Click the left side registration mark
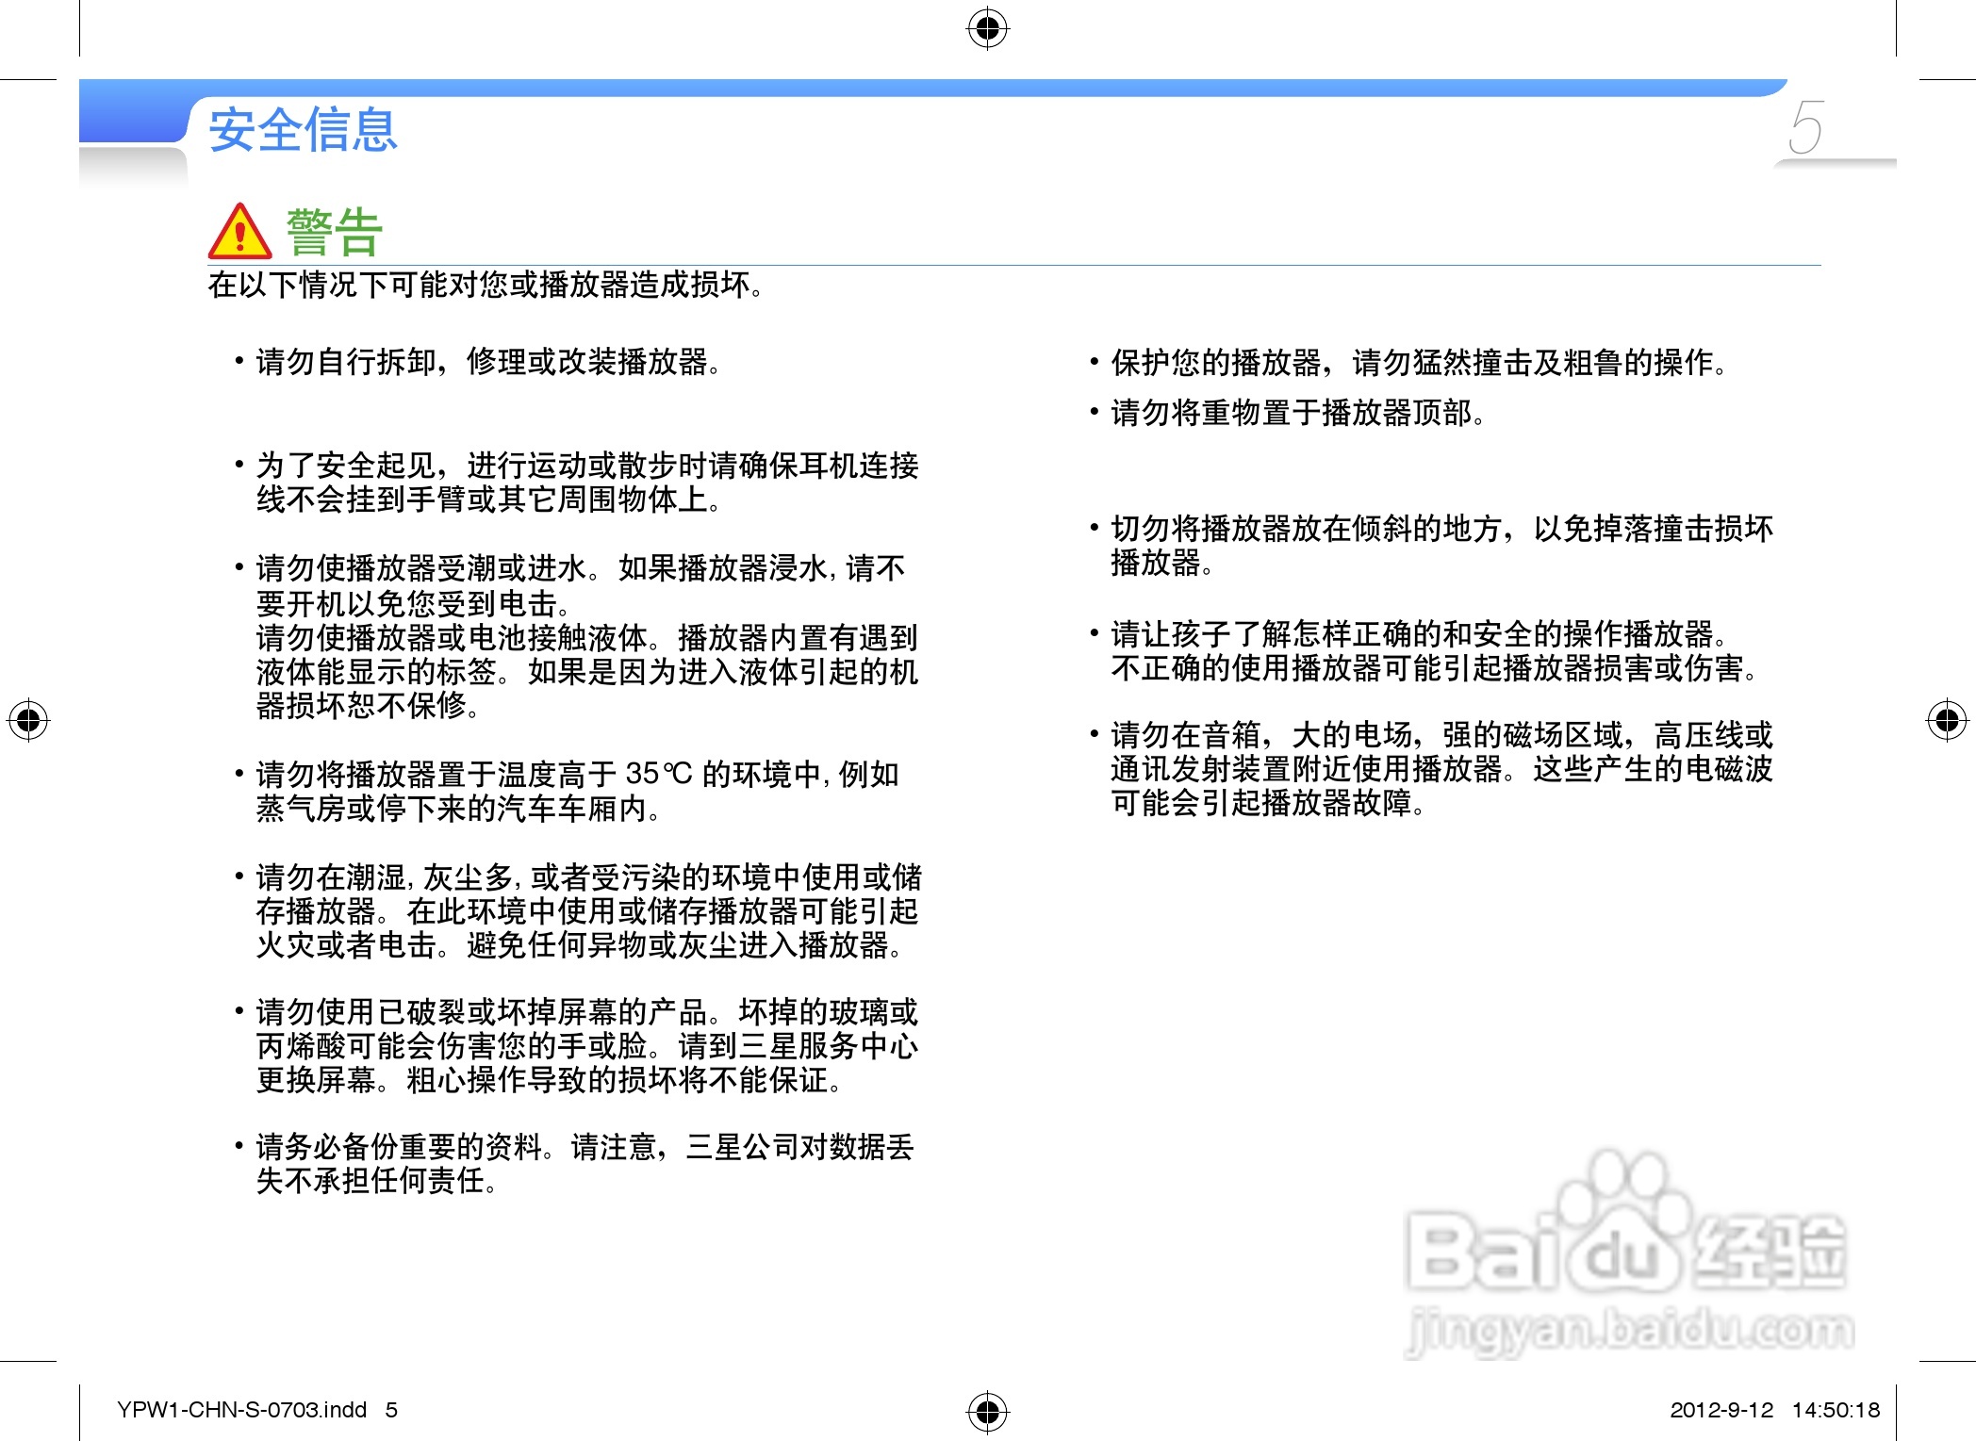 [x=28, y=721]
